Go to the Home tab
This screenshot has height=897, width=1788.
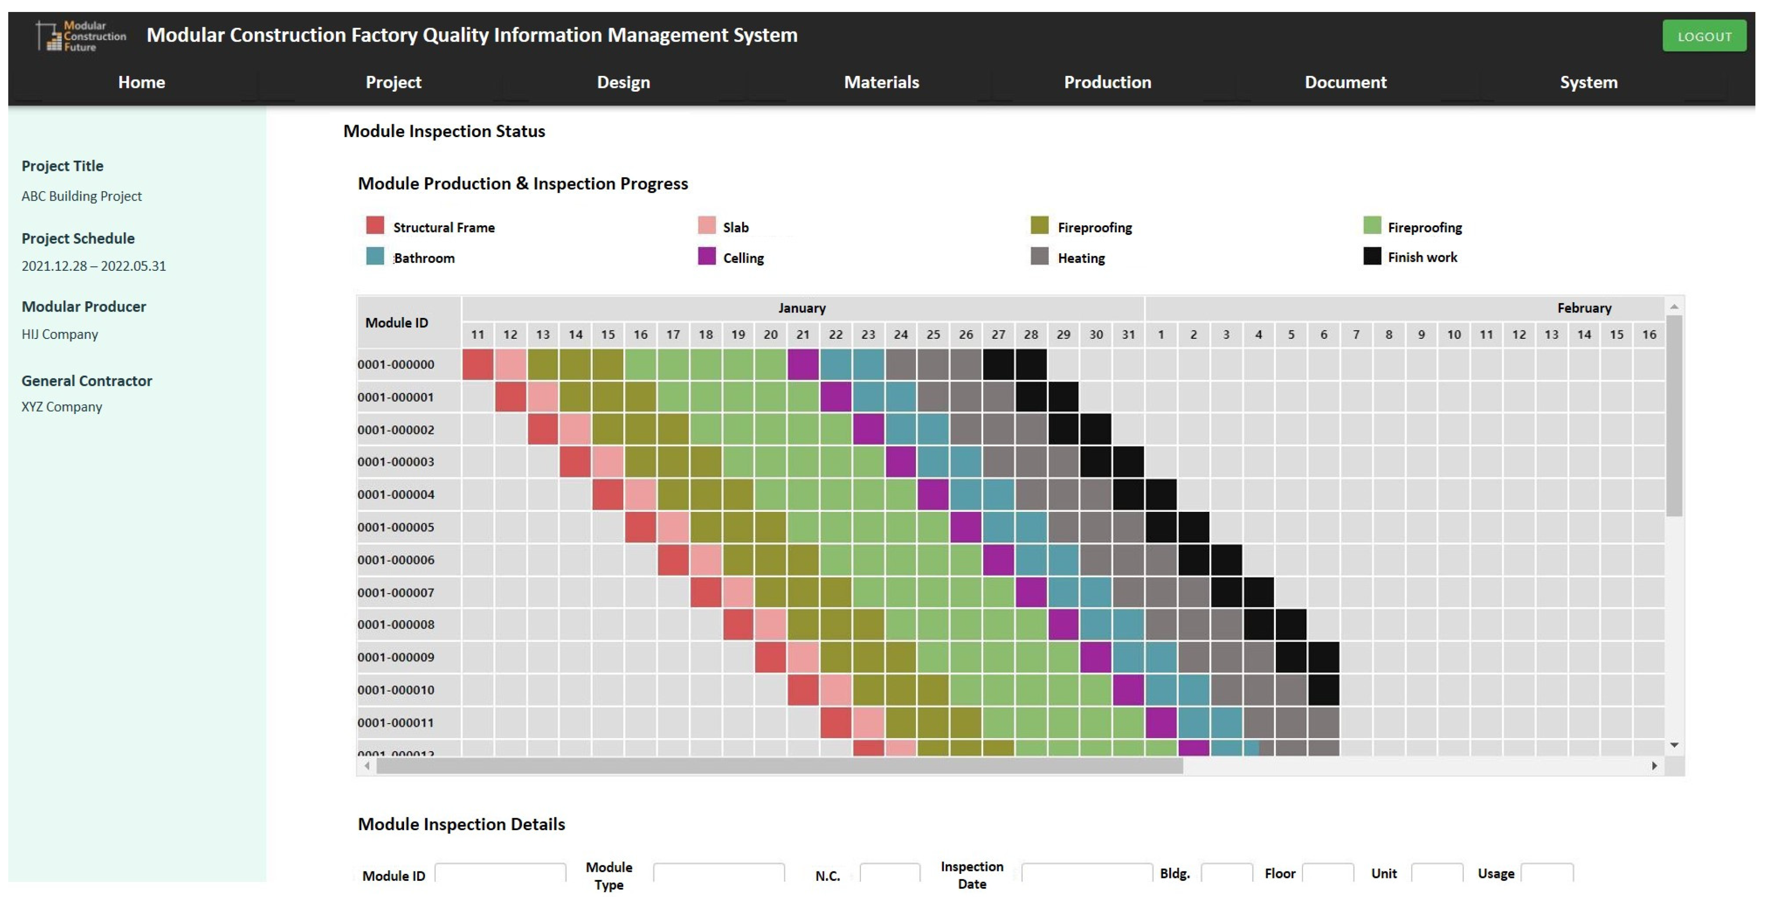tap(142, 82)
